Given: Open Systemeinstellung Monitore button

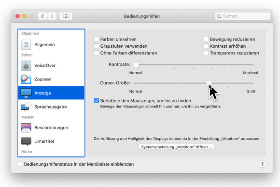Looking at the screenshot, I should click(177, 147).
